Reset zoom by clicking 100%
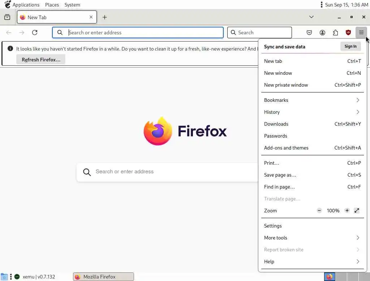Viewport: 370px width, 281px height. pos(333,211)
